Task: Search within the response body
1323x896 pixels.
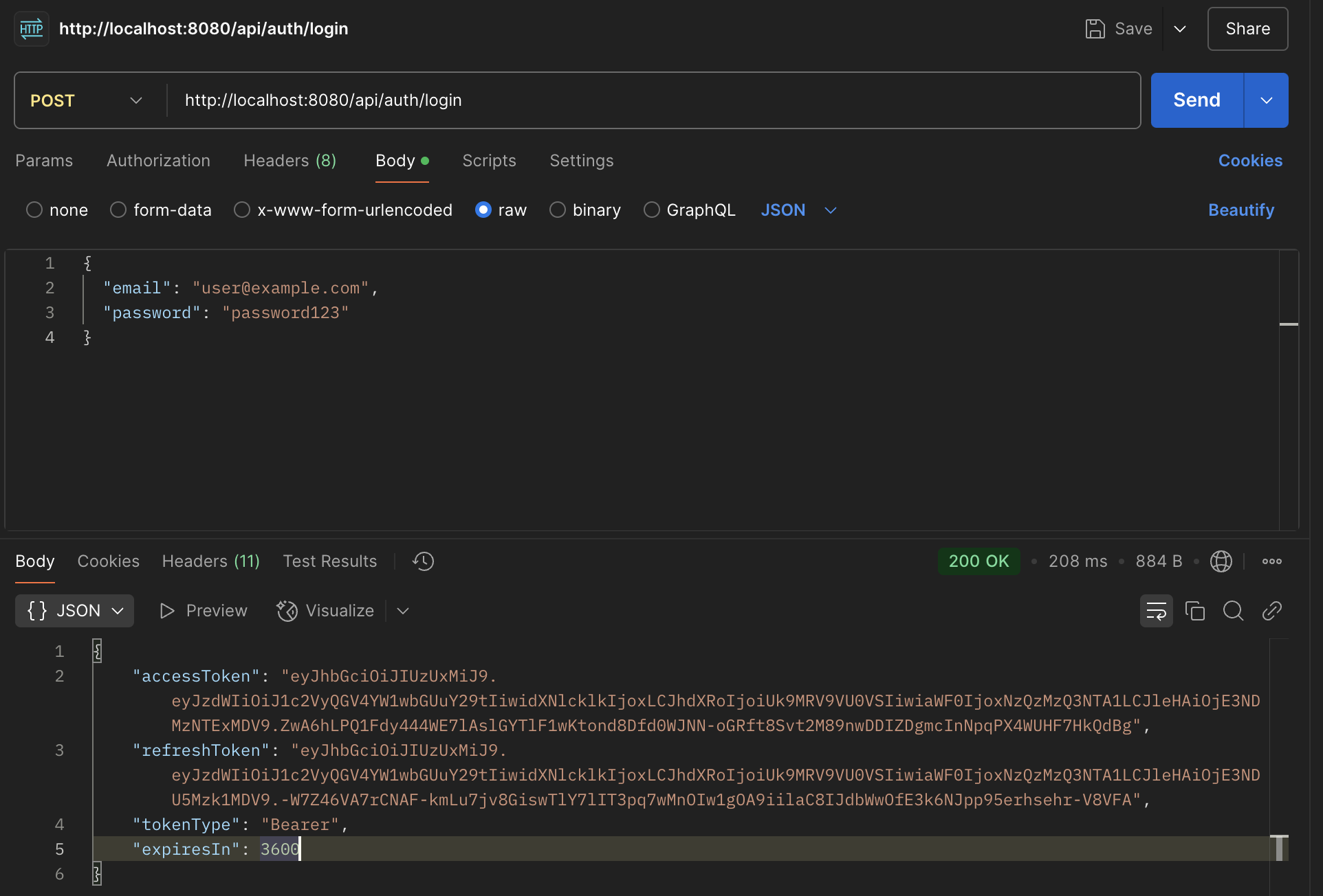Action: click(x=1233, y=611)
